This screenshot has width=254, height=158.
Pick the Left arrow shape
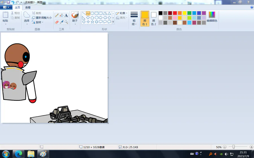click(x=105, y=18)
